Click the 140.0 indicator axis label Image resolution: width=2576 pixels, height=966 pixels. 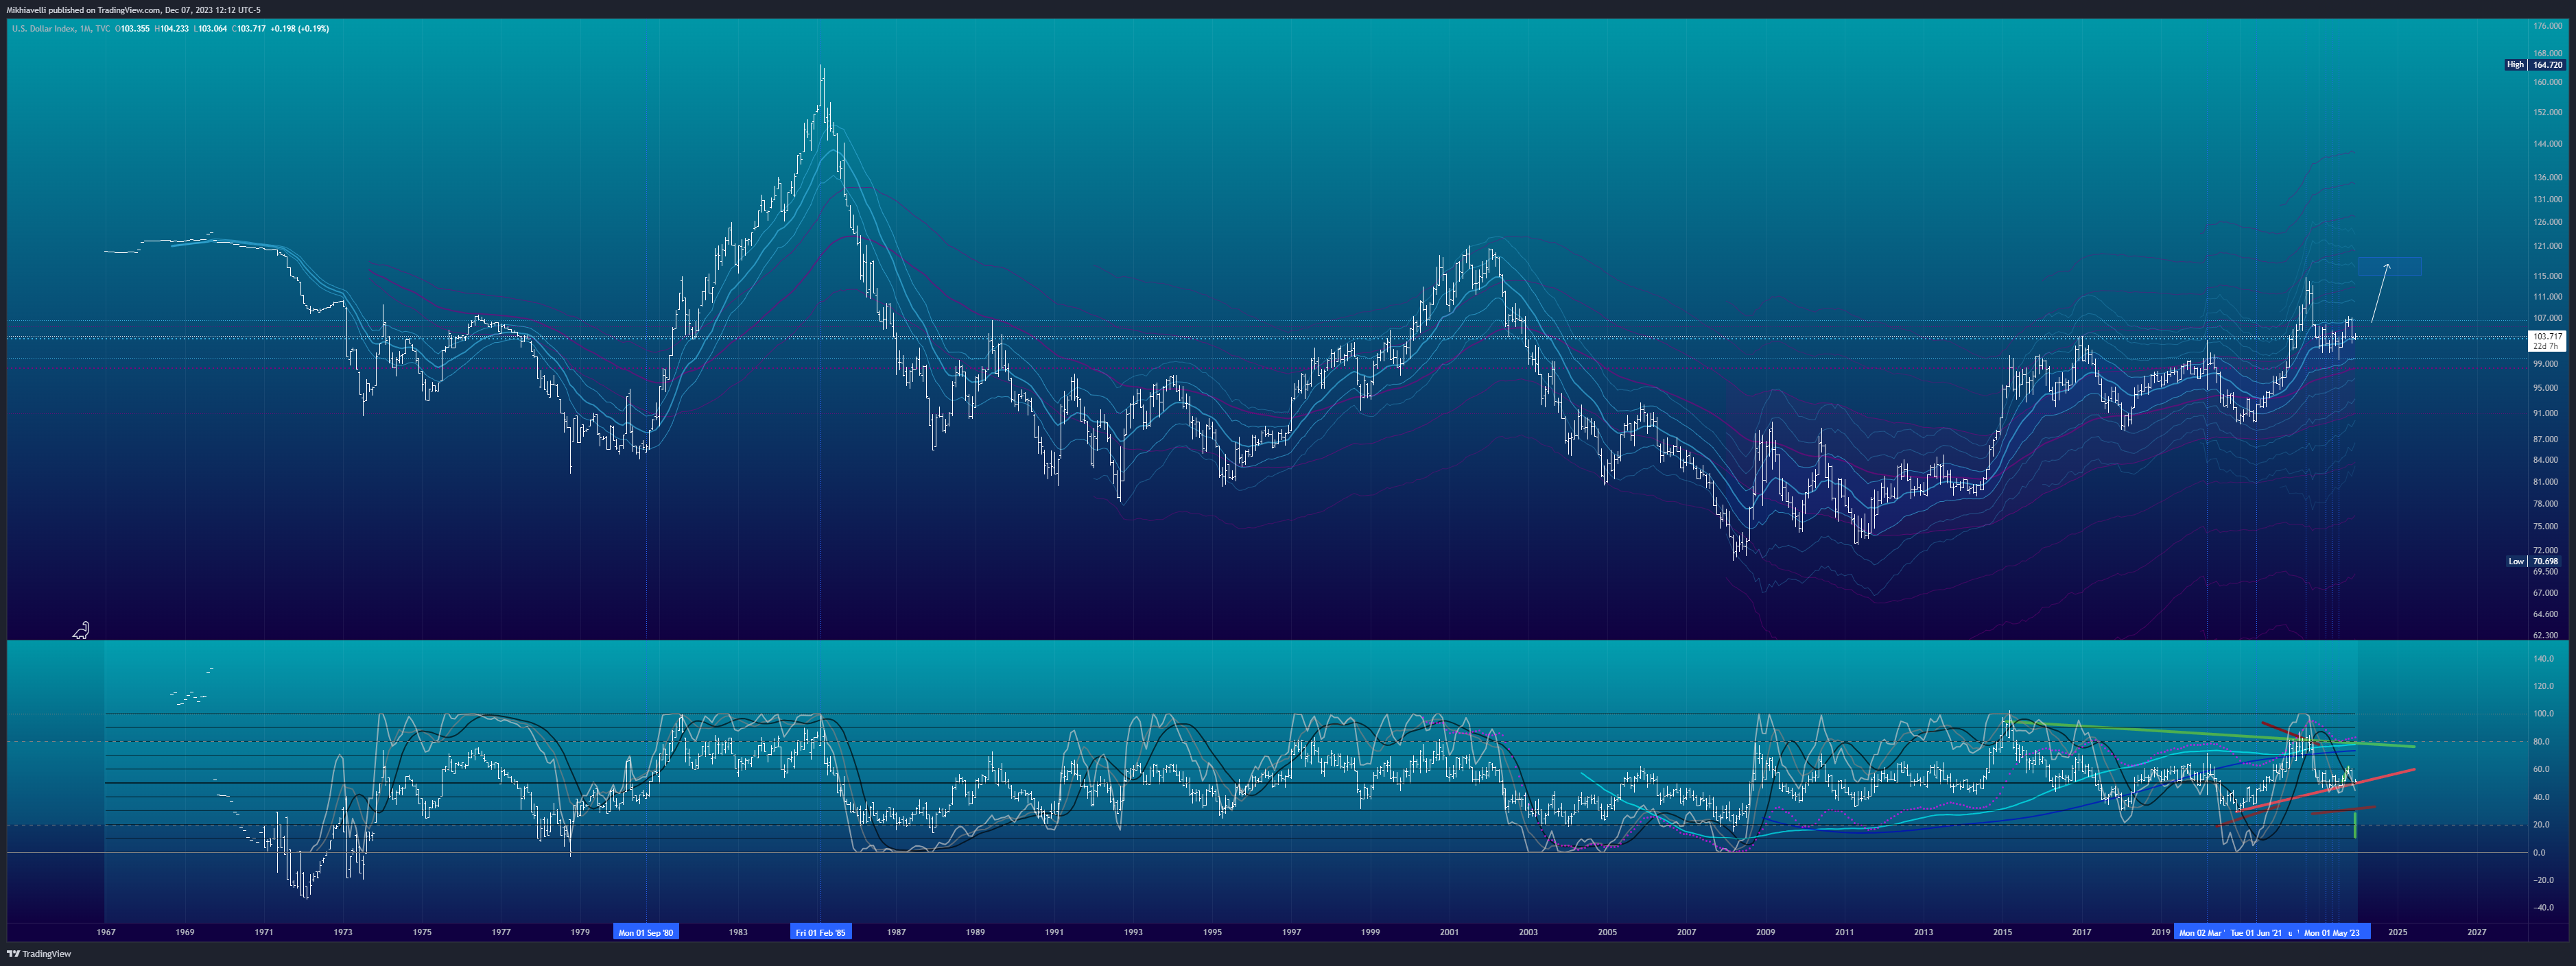click(2544, 658)
